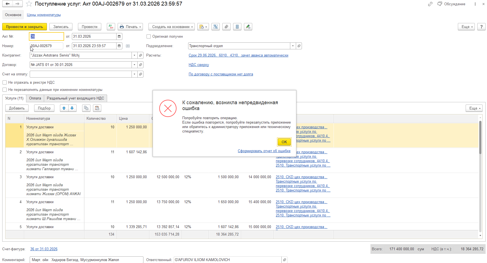
Task: Click OK in the error dialog
Action: (x=284, y=142)
